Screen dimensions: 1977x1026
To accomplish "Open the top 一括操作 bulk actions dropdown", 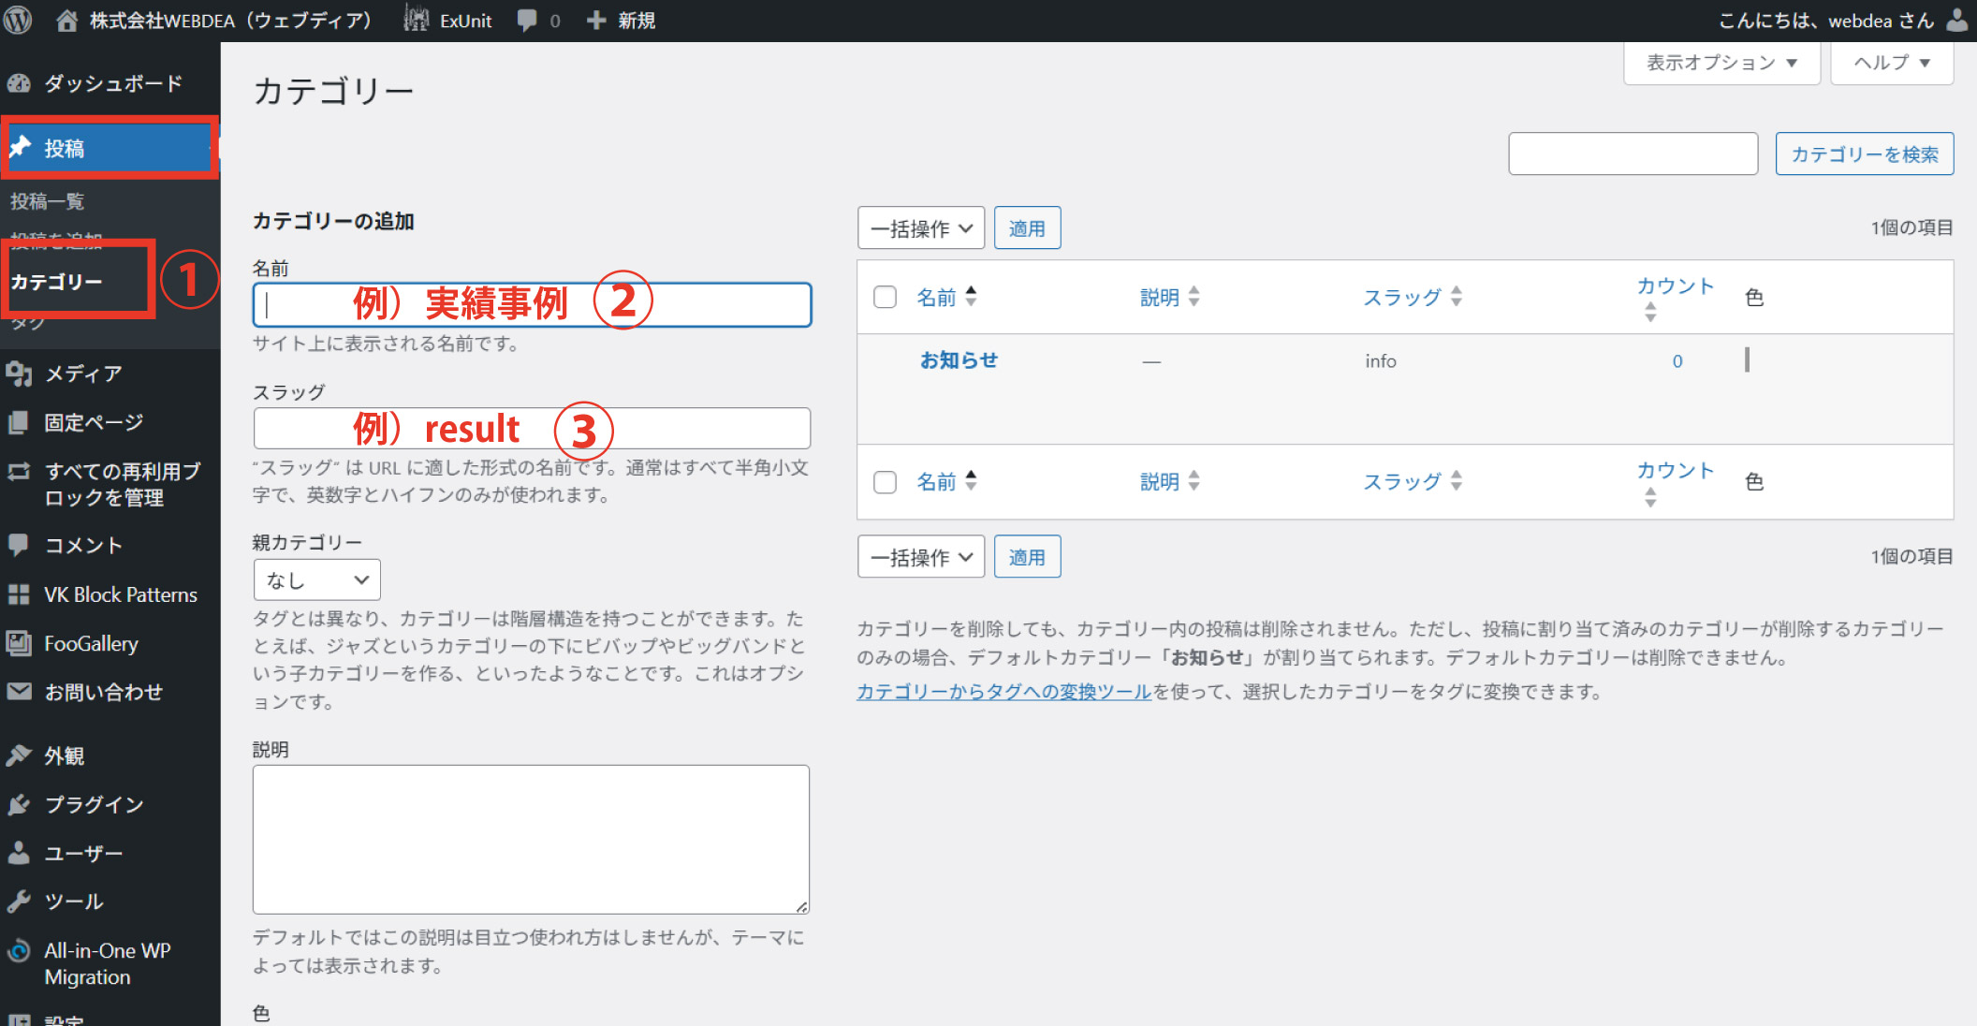I will click(920, 228).
